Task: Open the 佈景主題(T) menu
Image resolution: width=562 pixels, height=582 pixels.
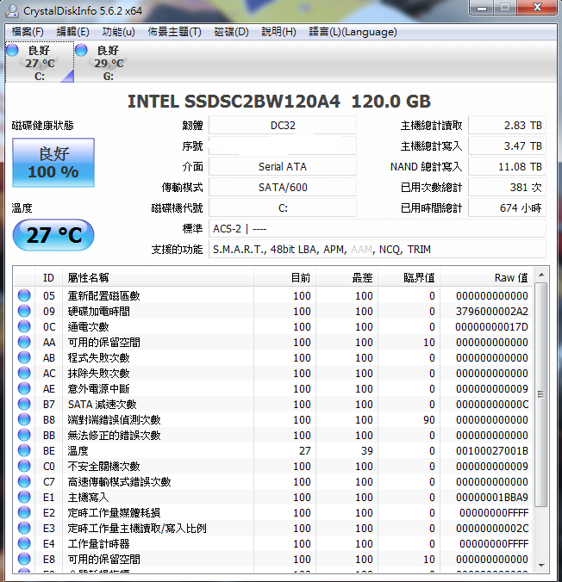Action: pyautogui.click(x=174, y=32)
